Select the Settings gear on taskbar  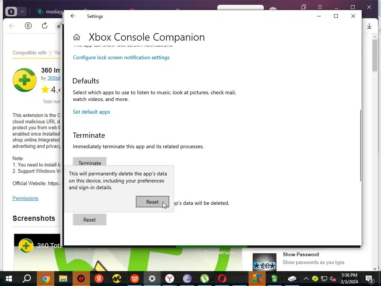tap(152, 279)
